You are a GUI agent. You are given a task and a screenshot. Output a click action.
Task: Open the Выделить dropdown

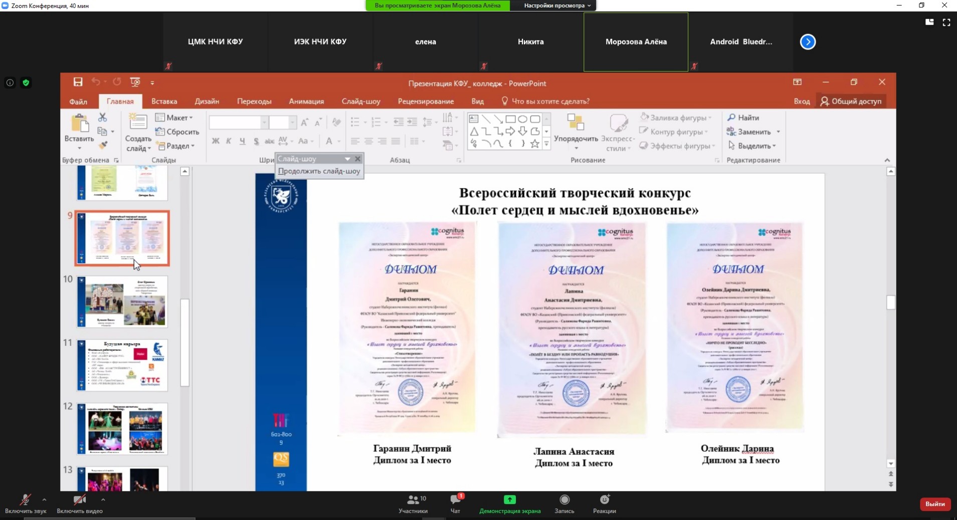pyautogui.click(x=751, y=146)
